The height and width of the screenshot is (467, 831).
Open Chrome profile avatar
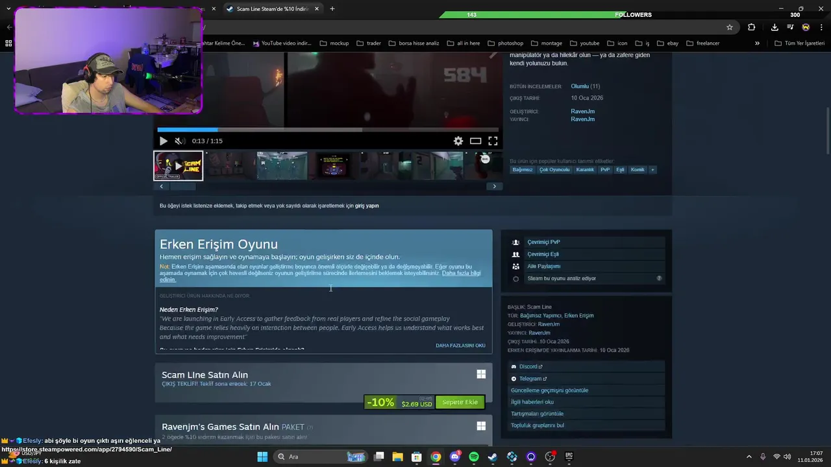[806, 27]
